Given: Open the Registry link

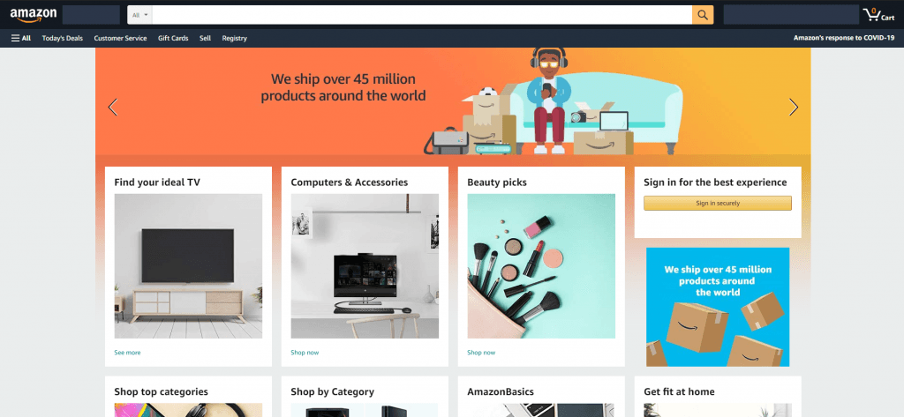Looking at the screenshot, I should pyautogui.click(x=234, y=39).
